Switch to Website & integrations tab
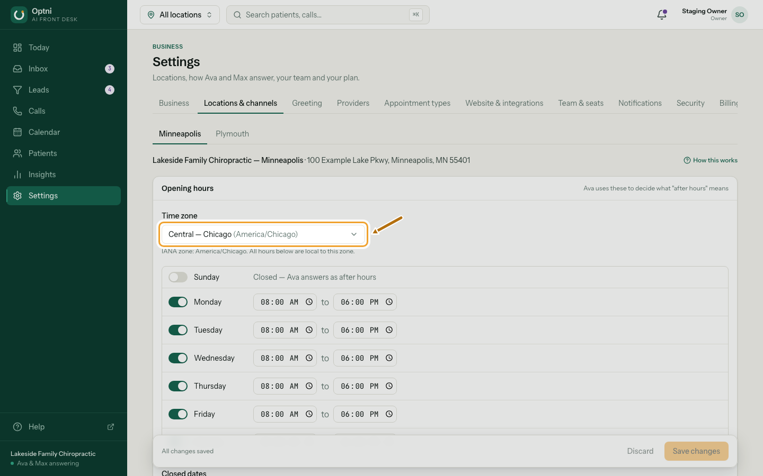 (x=504, y=103)
